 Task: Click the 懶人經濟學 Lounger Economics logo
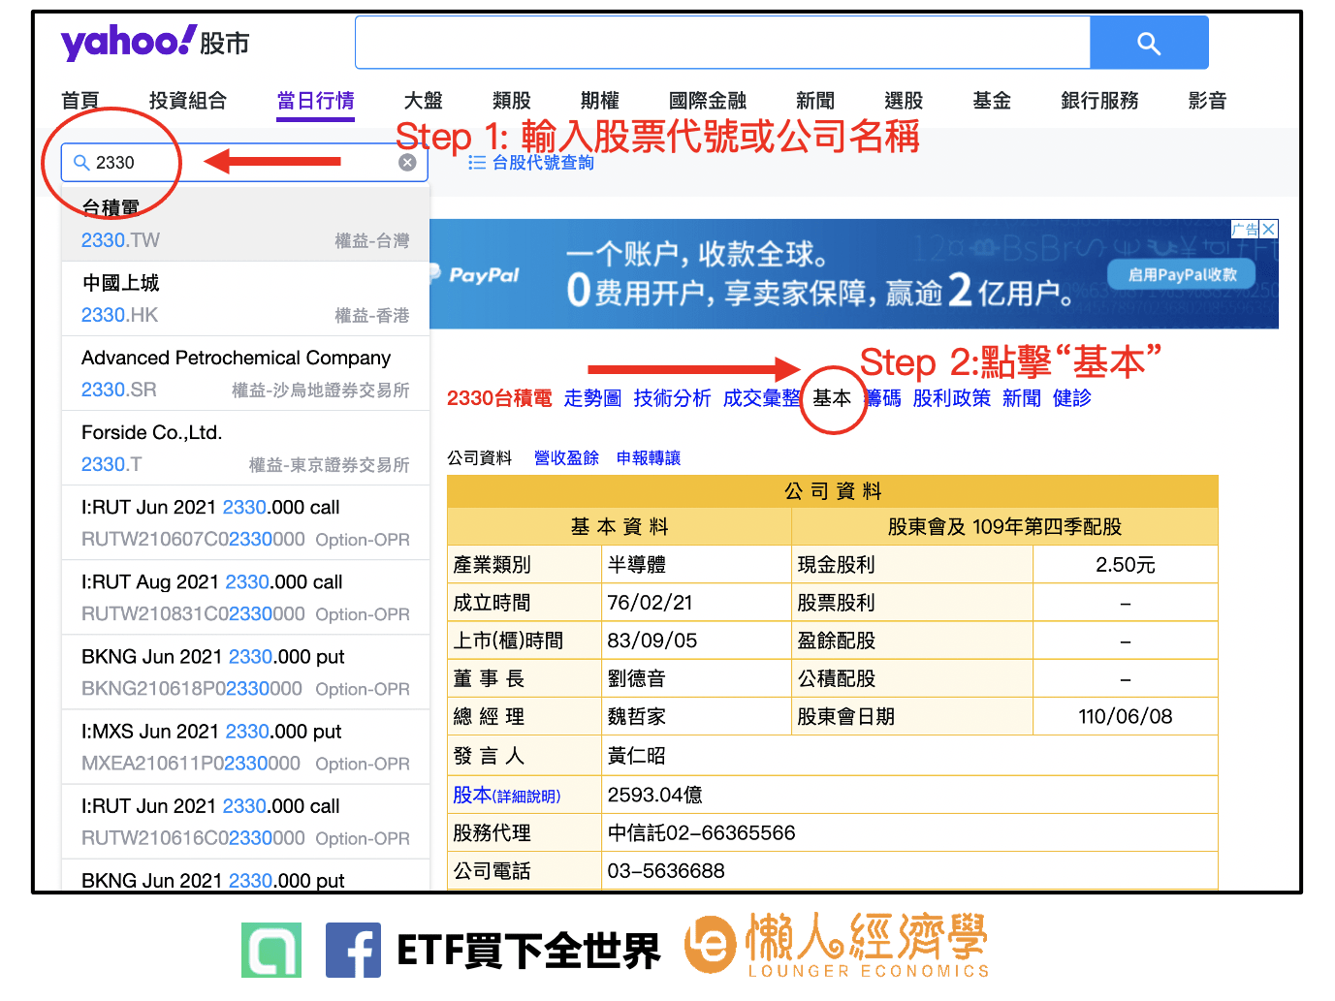[837, 946]
